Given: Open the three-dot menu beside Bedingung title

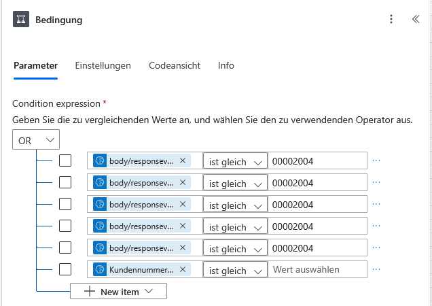Looking at the screenshot, I should click(391, 19).
